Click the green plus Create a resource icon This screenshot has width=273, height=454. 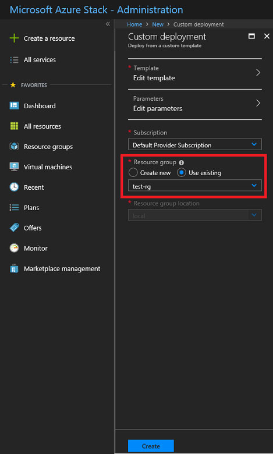14,38
